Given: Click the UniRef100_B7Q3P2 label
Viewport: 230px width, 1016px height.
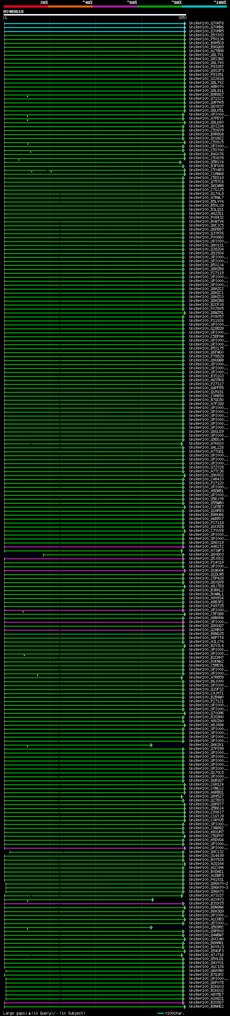Looking at the screenshot, I should tap(206, 975).
